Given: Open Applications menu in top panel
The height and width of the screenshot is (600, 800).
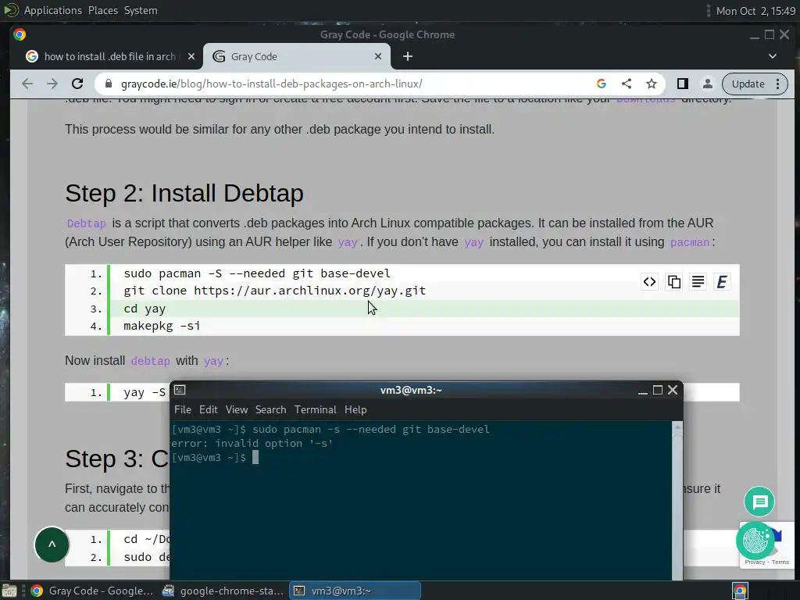Looking at the screenshot, I should (52, 10).
